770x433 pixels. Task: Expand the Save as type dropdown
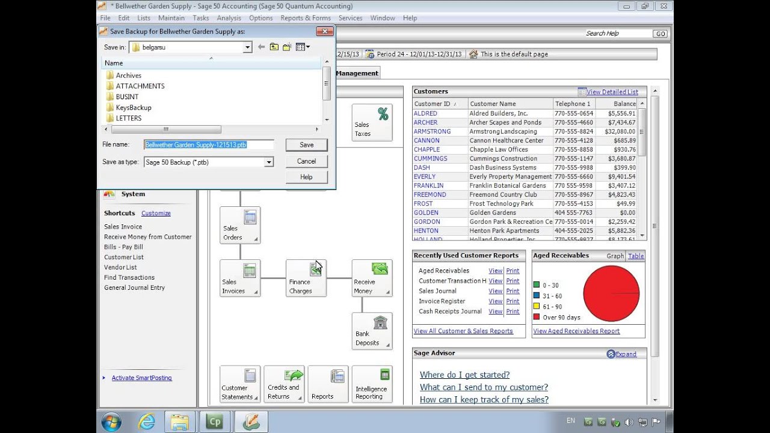pyautogui.click(x=269, y=162)
